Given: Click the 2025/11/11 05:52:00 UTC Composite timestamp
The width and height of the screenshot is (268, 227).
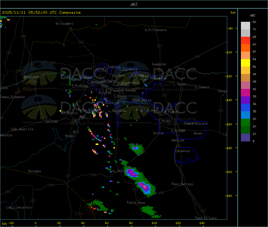Looking at the screenshot, I should pos(41,13).
